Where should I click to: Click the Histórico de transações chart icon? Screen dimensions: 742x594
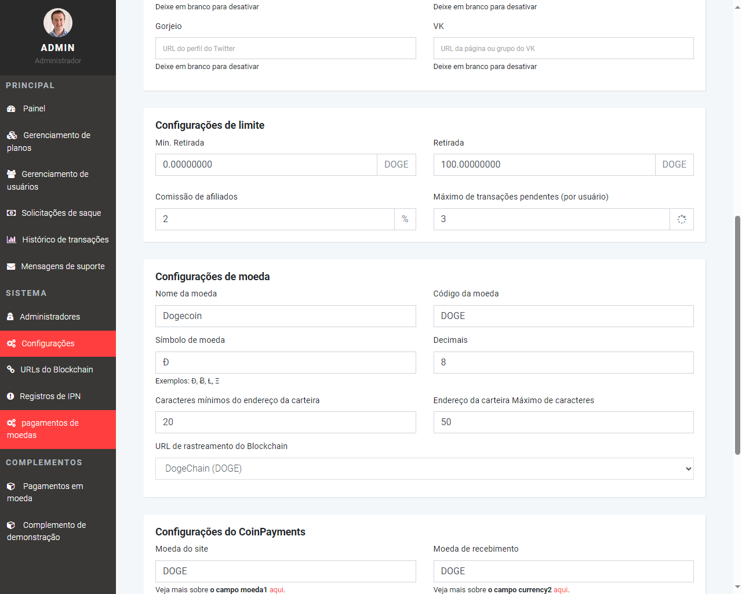(11, 240)
